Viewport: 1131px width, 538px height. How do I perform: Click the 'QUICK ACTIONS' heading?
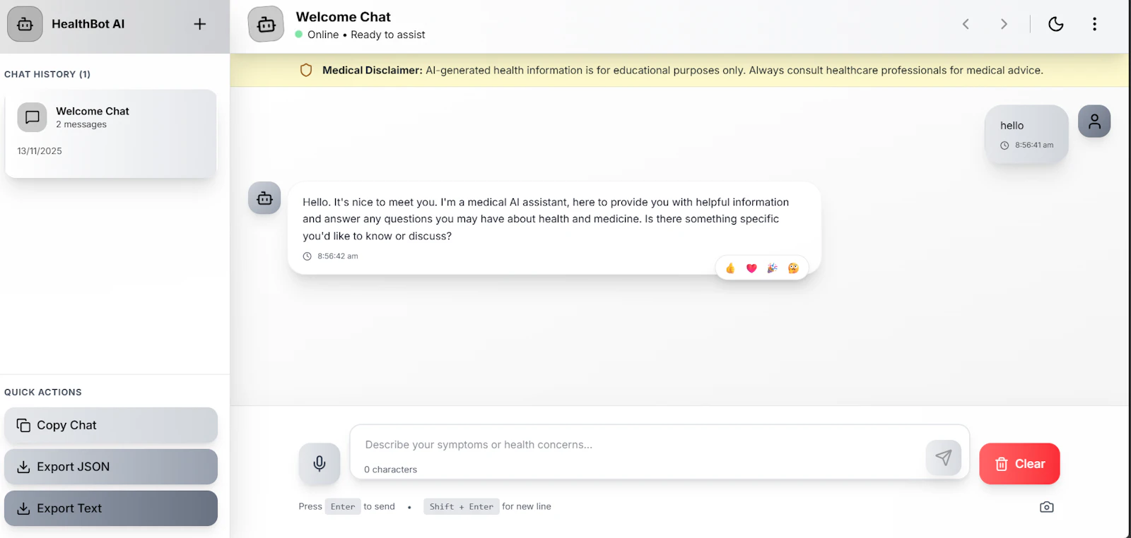click(43, 392)
